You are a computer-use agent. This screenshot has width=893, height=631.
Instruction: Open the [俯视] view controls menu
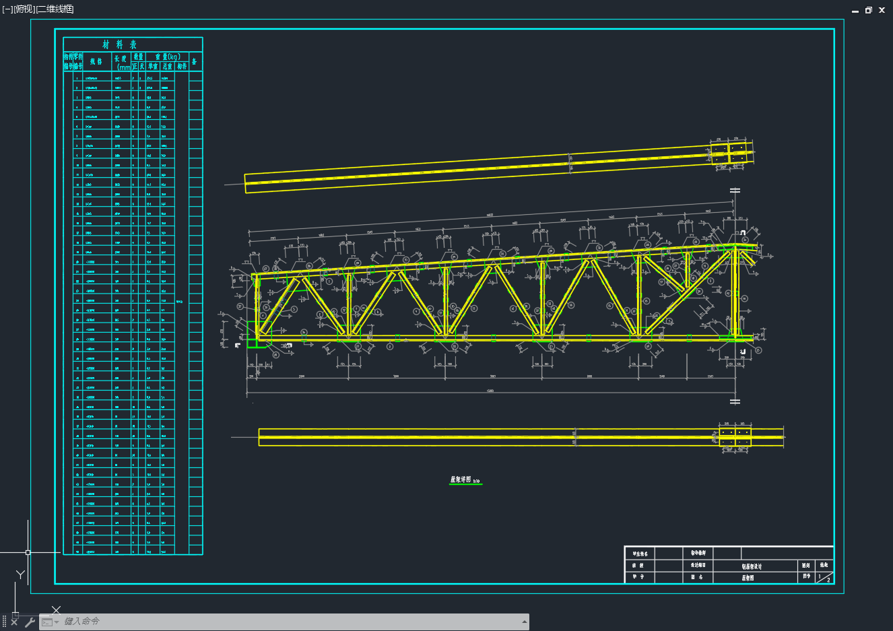[x=24, y=9]
